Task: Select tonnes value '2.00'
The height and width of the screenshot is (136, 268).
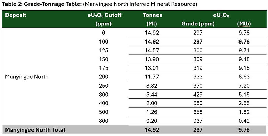Action: [152, 103]
